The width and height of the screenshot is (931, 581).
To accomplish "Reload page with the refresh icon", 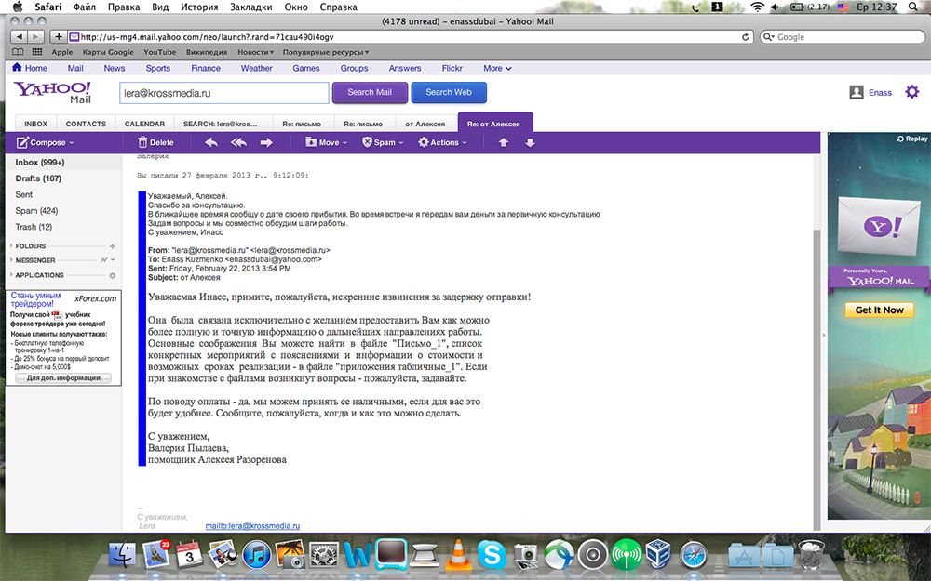I will (745, 37).
